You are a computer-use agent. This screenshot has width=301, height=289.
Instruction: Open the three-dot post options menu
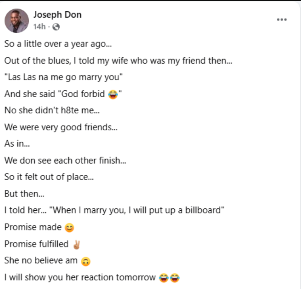(x=282, y=19)
